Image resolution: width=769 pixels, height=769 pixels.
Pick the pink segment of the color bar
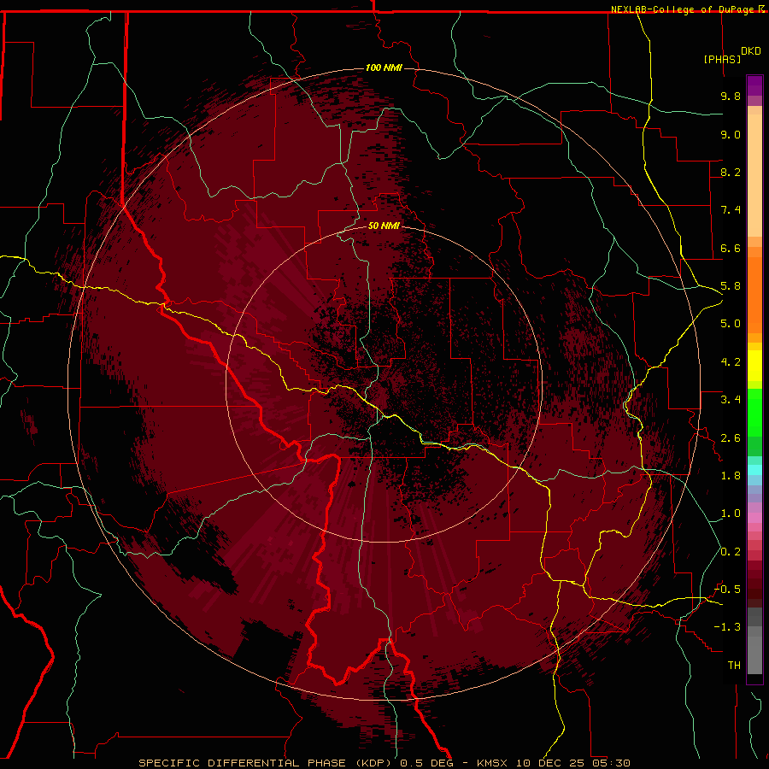click(x=754, y=518)
